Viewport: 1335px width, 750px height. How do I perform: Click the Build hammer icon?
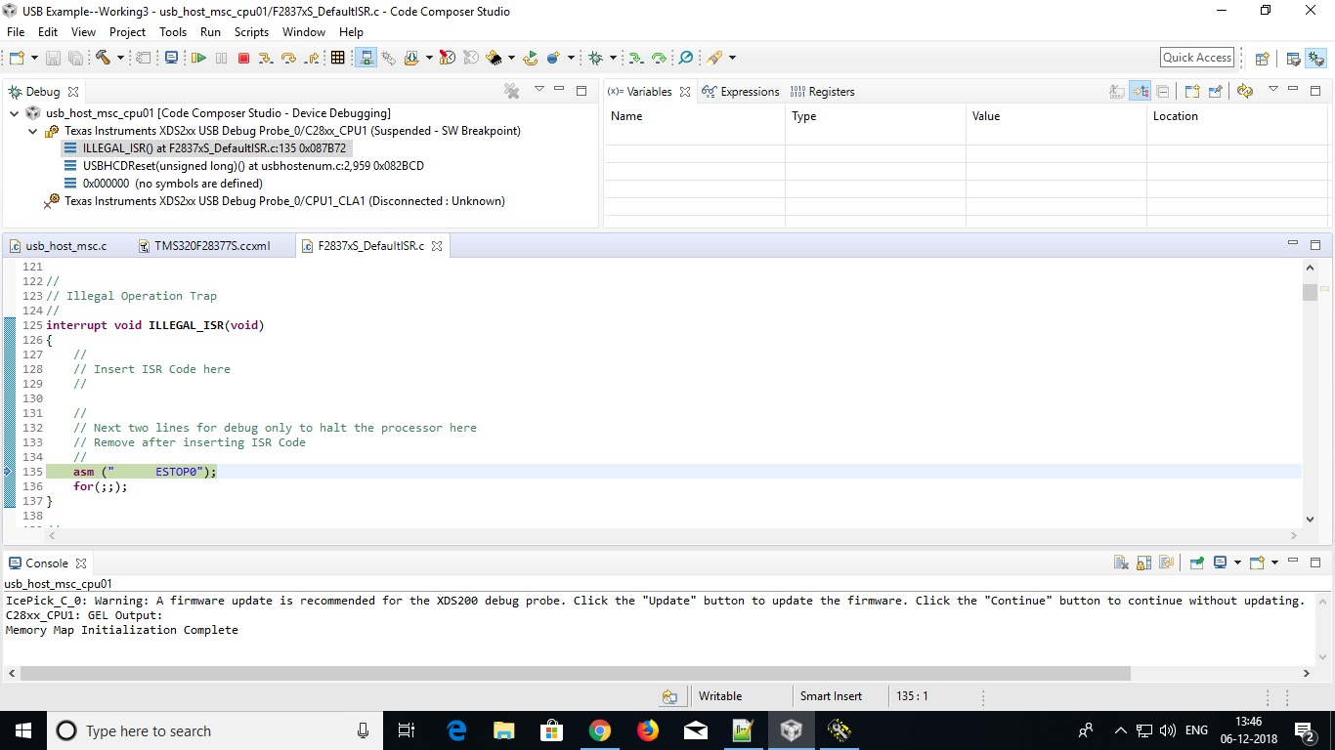[103, 58]
